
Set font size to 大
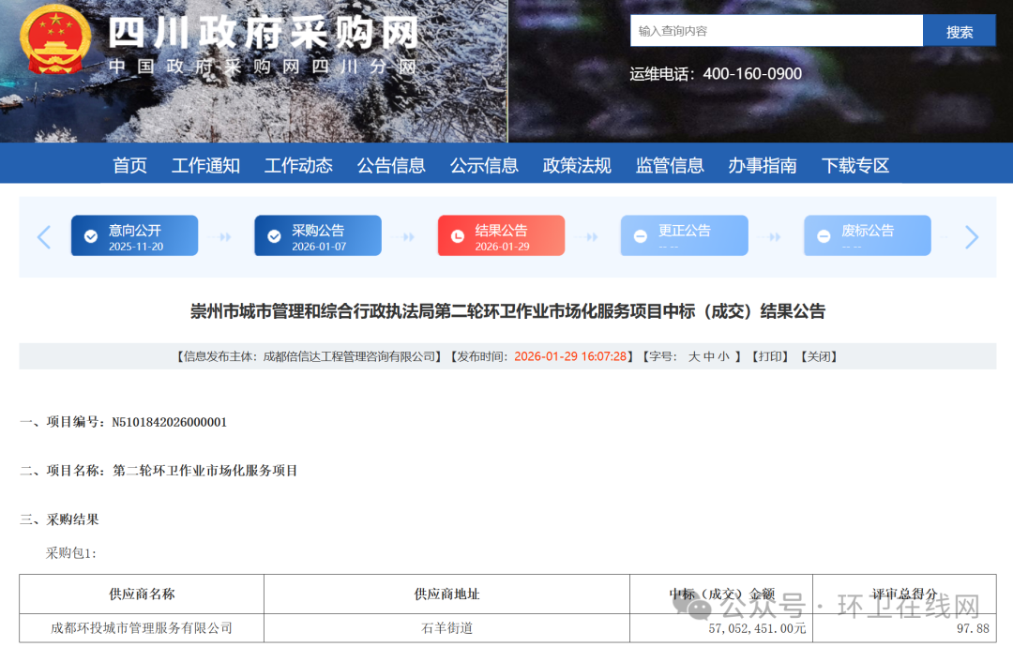pyautogui.click(x=694, y=356)
